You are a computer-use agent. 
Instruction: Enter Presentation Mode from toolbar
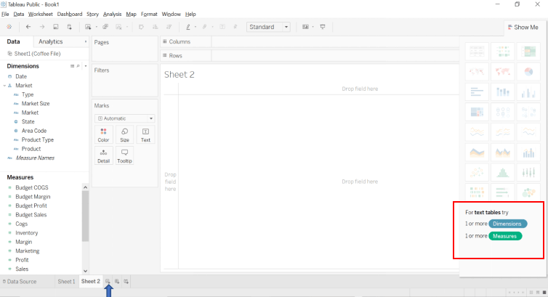[x=323, y=27]
